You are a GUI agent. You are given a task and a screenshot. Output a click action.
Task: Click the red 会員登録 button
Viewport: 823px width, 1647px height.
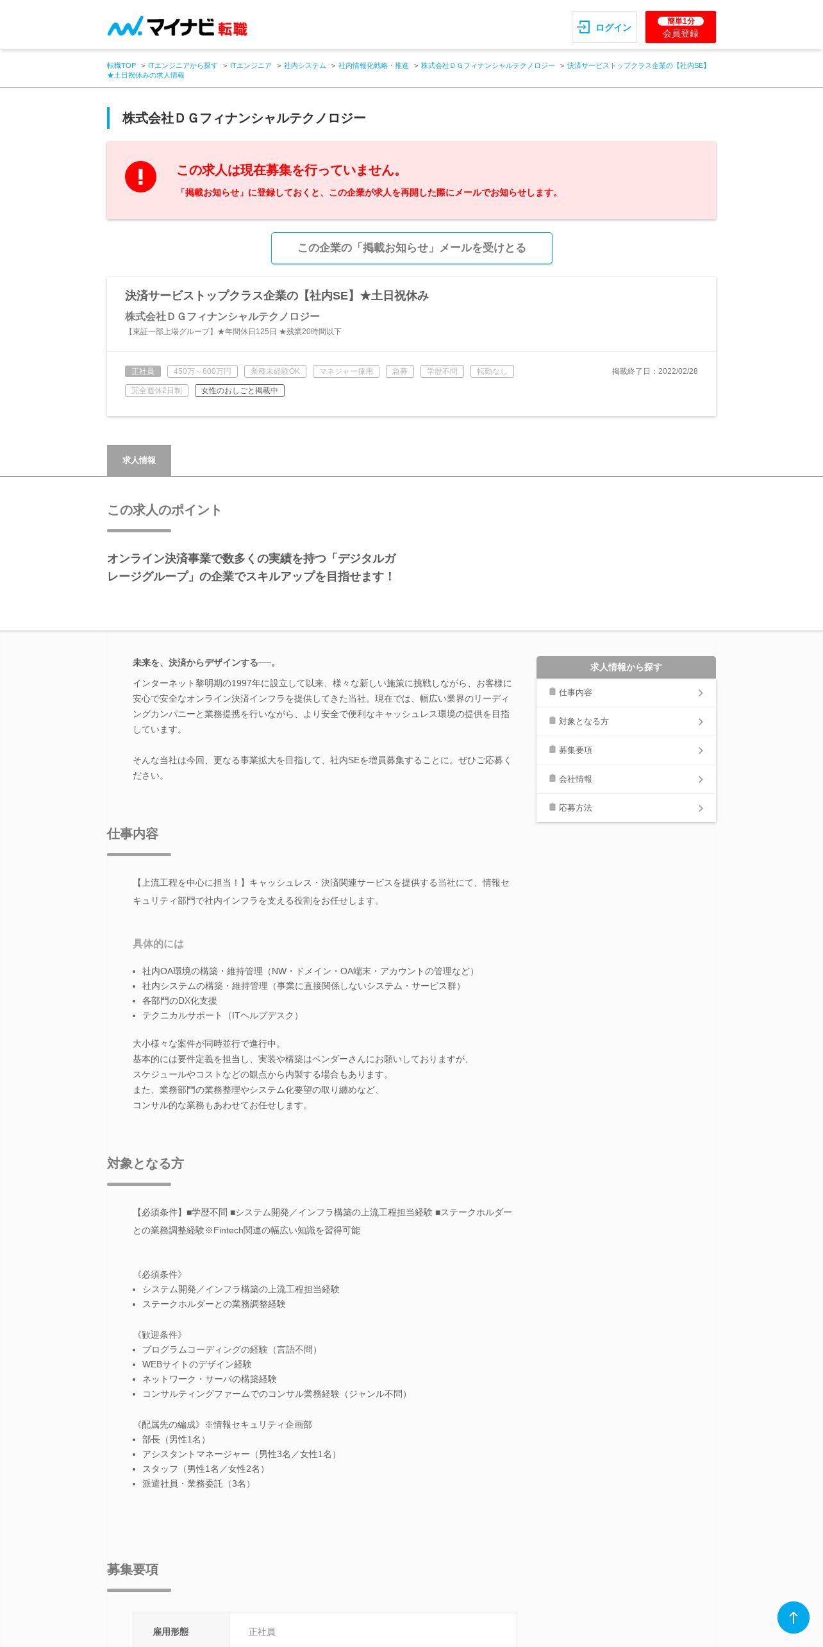click(680, 27)
